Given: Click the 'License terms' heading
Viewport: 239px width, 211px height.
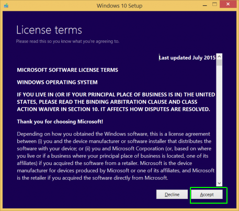Looking at the screenshot, I should tap(49, 30).
